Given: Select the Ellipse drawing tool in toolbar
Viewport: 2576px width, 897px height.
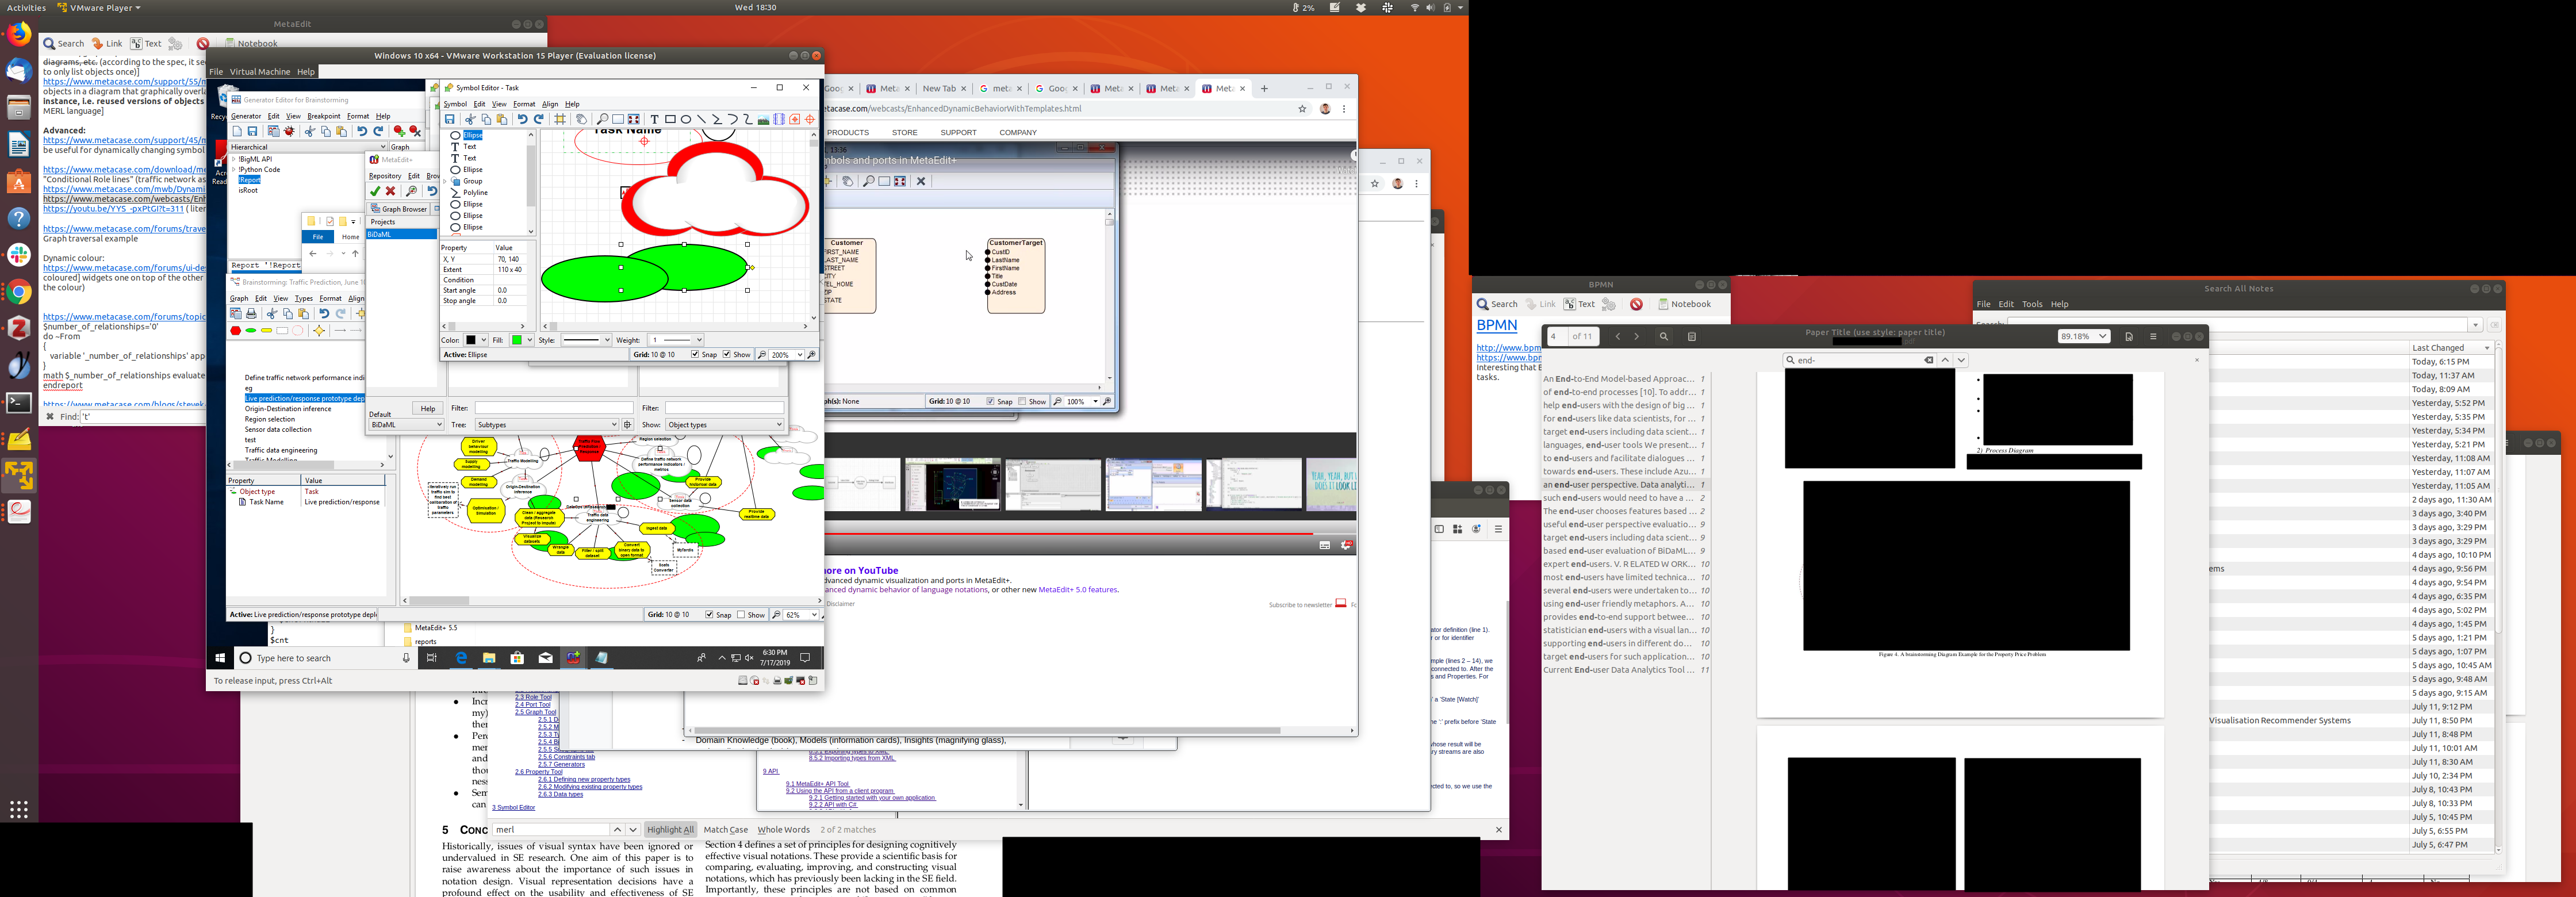Looking at the screenshot, I should pos(686,119).
